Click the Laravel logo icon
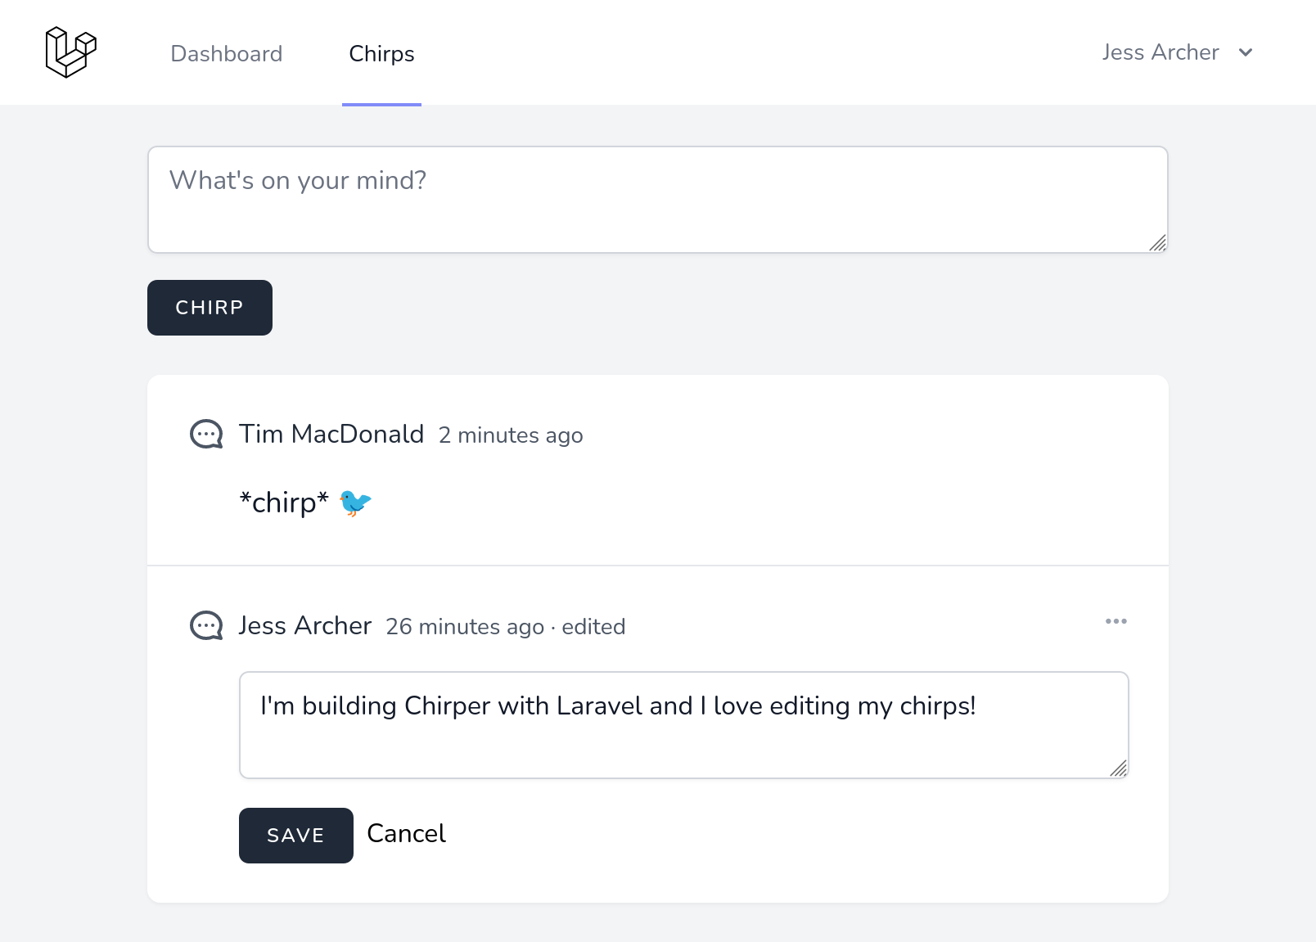The height and width of the screenshot is (942, 1316). (70, 52)
